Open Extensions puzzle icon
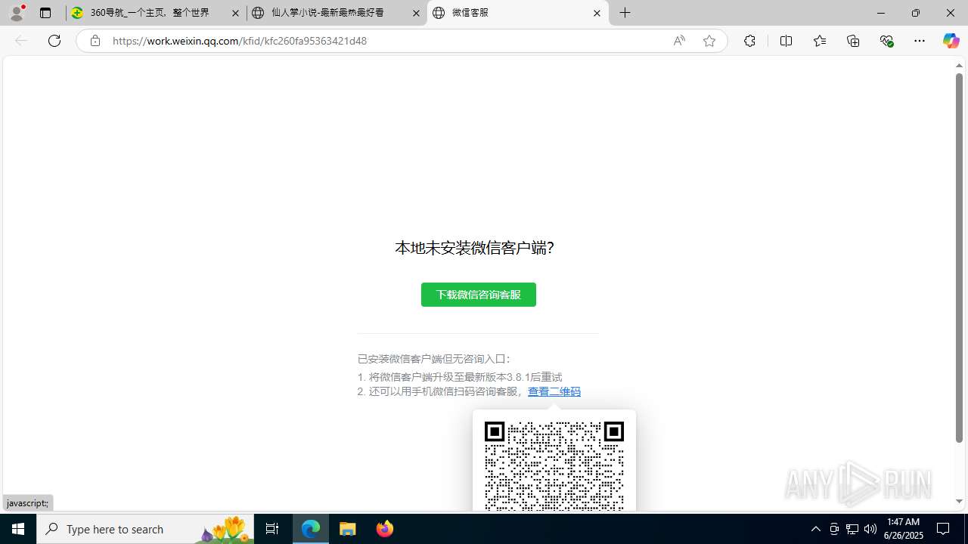Viewport: 968px width, 544px height. pyautogui.click(x=749, y=41)
